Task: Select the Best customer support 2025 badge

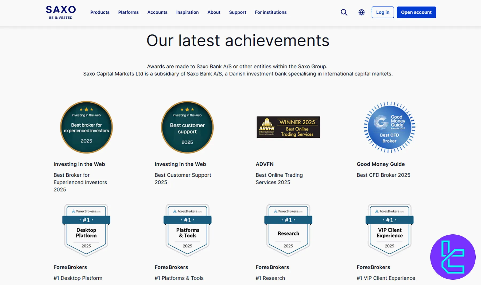Action: click(x=187, y=127)
